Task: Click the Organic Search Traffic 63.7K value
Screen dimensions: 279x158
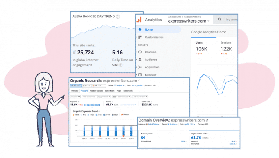Action: coord(196,138)
